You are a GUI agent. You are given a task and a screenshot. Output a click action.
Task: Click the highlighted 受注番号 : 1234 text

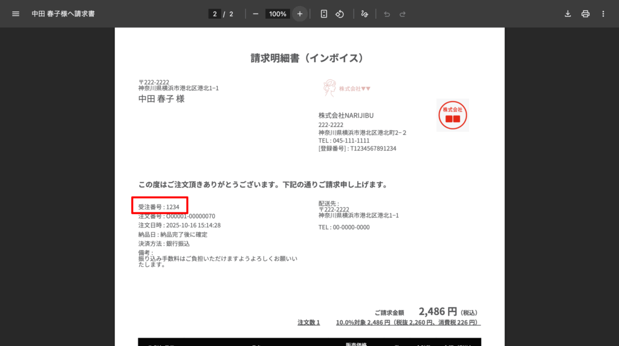coord(160,206)
